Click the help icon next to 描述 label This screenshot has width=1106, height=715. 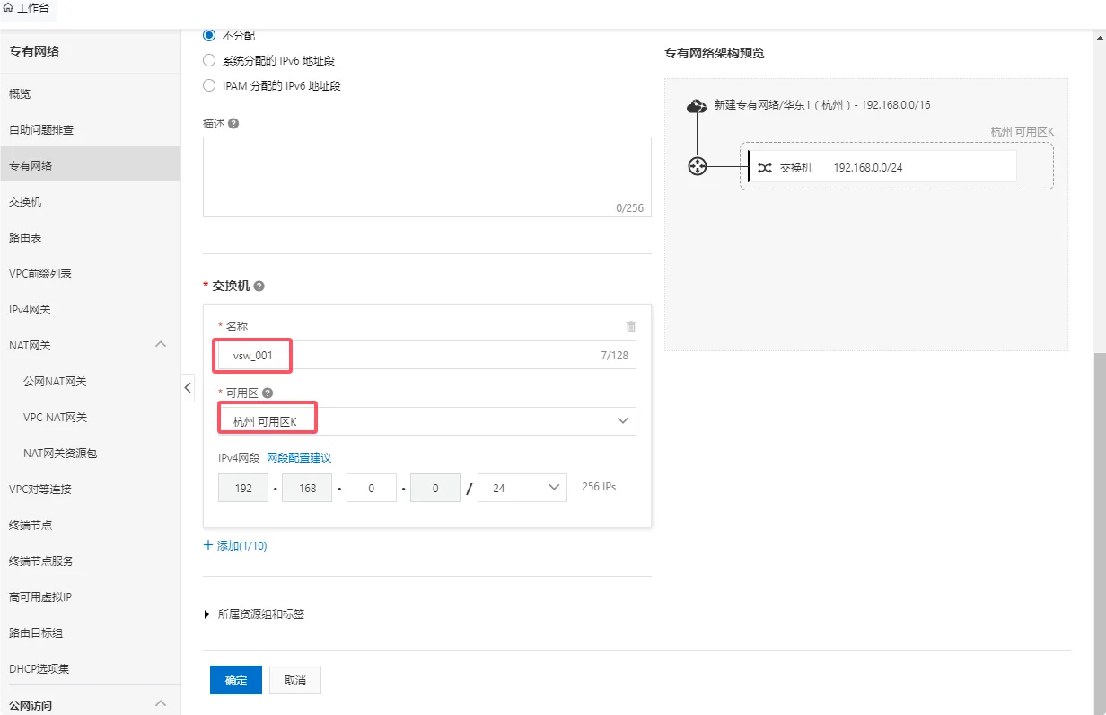(x=237, y=123)
